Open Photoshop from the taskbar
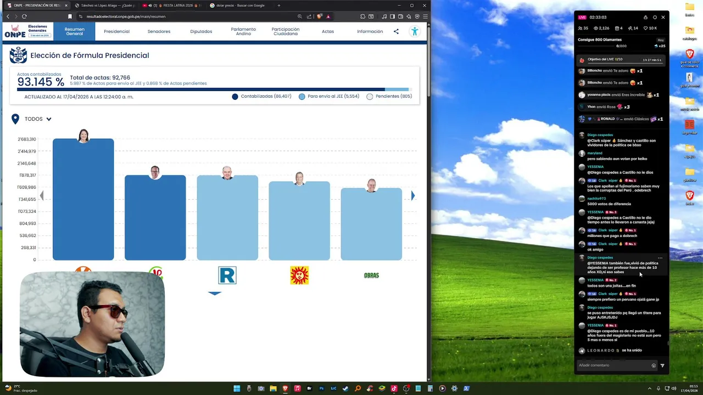703x395 pixels. tap(321, 388)
